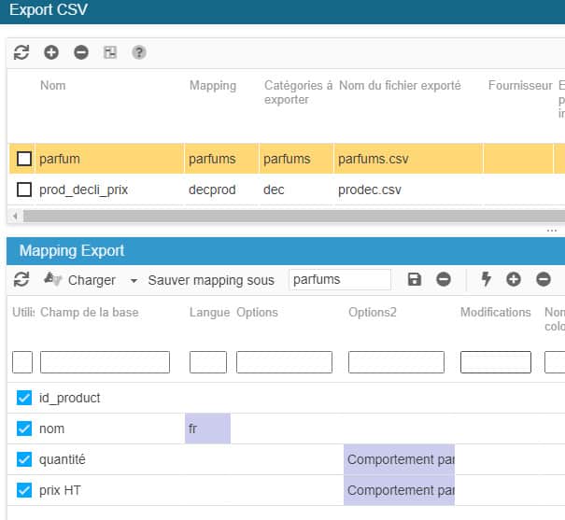Tick the prod_decli_prix row checkbox

[24, 190]
